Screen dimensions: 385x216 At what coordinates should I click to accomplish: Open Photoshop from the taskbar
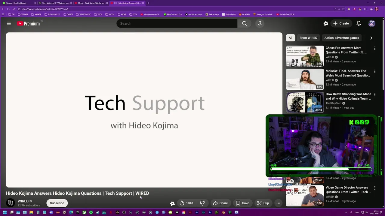tap(203, 212)
